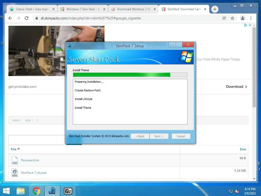Image resolution: width=261 pixels, height=196 pixels.
Task: Close the Classic Shell tab
Action: [54, 9]
